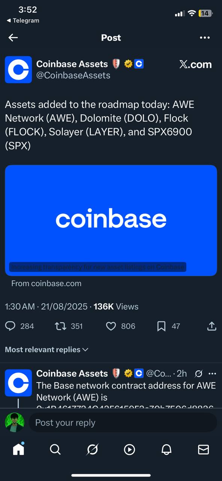Open the coinbase link preview card
This screenshot has height=481, width=222.
(x=111, y=220)
